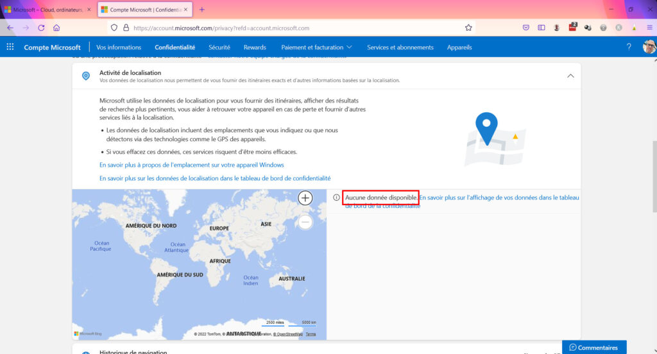
Task: Open tracking protection shield icon
Action: click(x=114, y=28)
